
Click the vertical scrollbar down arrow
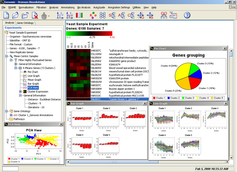(231, 158)
